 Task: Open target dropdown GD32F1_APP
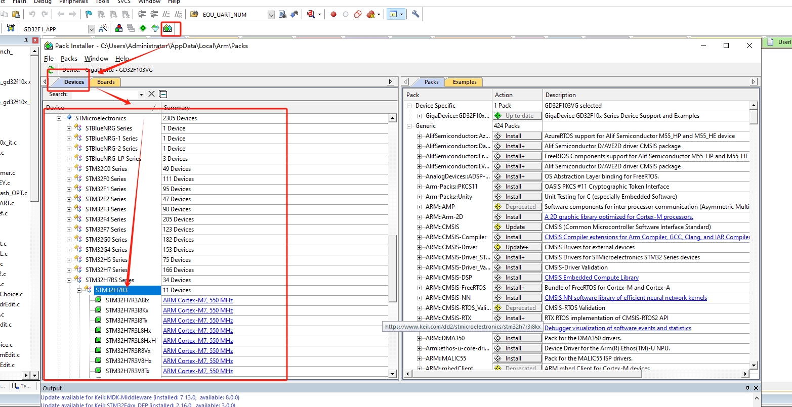92,29
